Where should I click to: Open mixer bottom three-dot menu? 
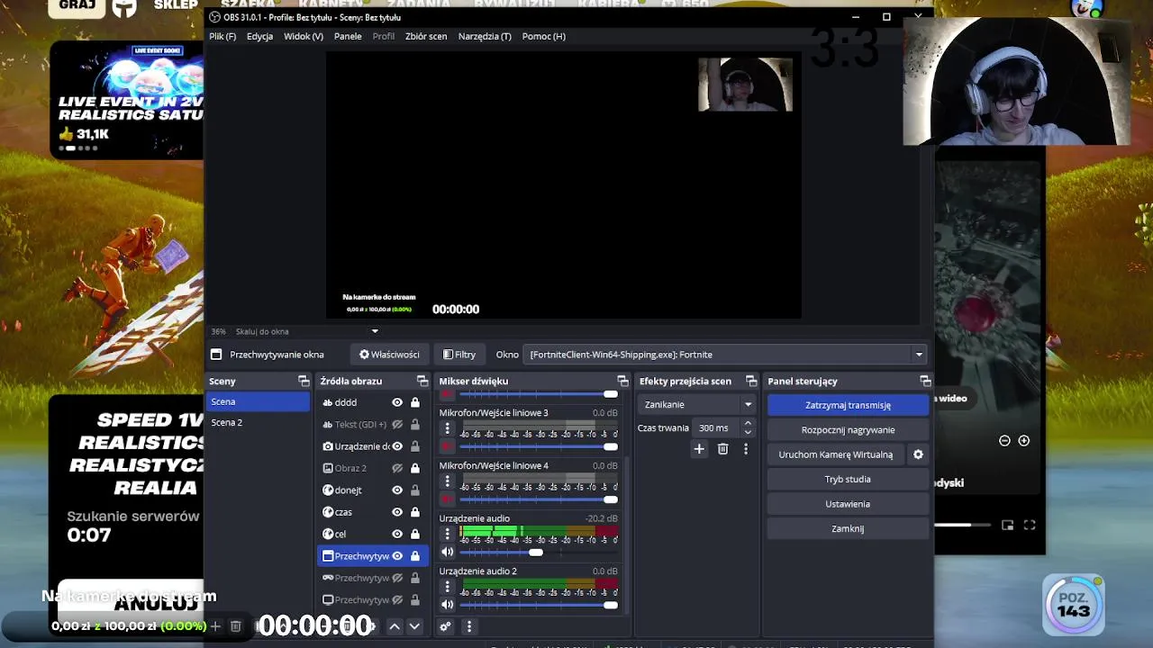pyautogui.click(x=468, y=626)
